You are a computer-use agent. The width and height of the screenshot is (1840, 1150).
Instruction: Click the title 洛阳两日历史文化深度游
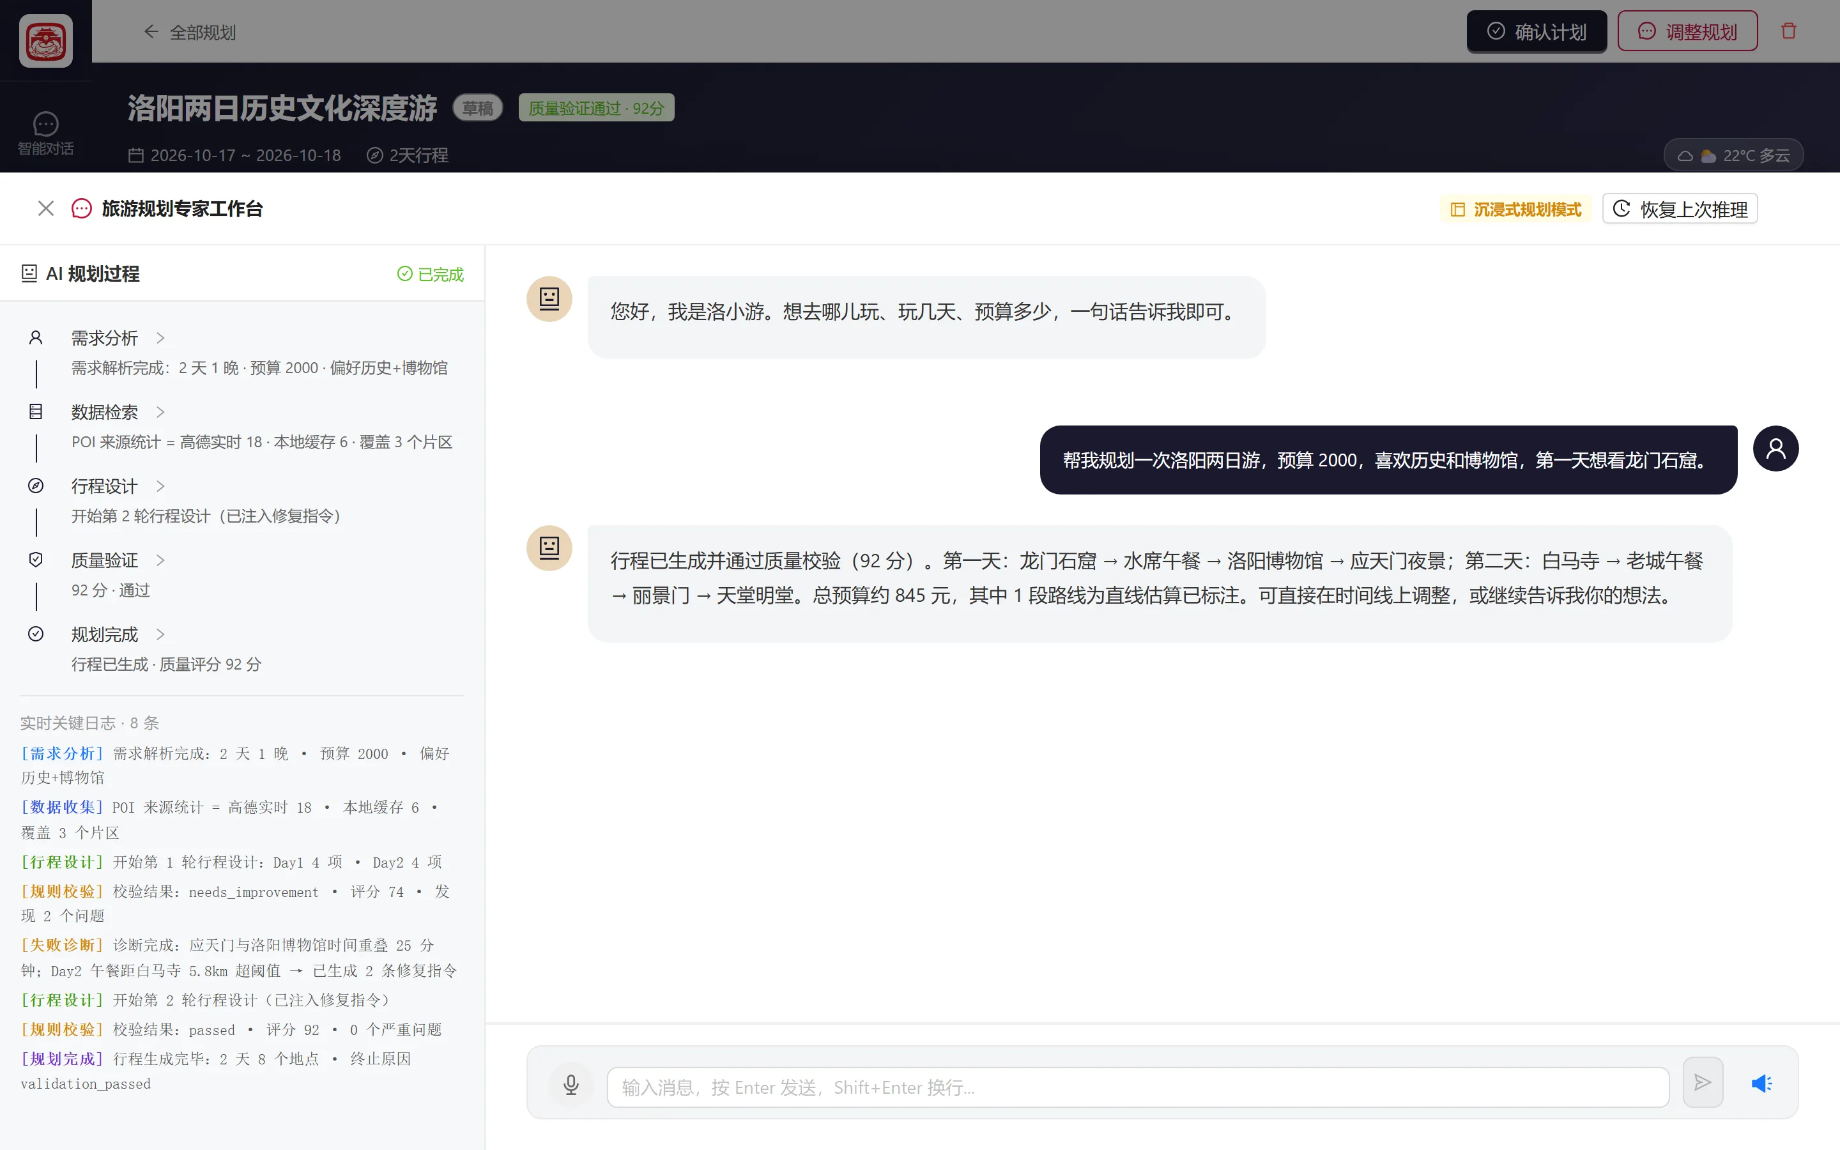tap(282, 108)
